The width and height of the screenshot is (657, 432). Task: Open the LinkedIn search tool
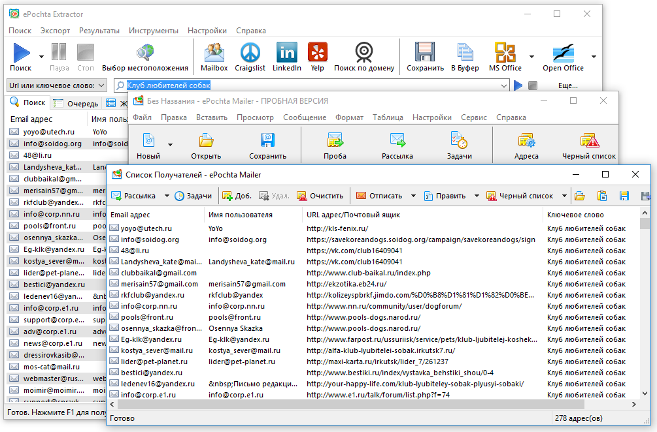point(286,57)
